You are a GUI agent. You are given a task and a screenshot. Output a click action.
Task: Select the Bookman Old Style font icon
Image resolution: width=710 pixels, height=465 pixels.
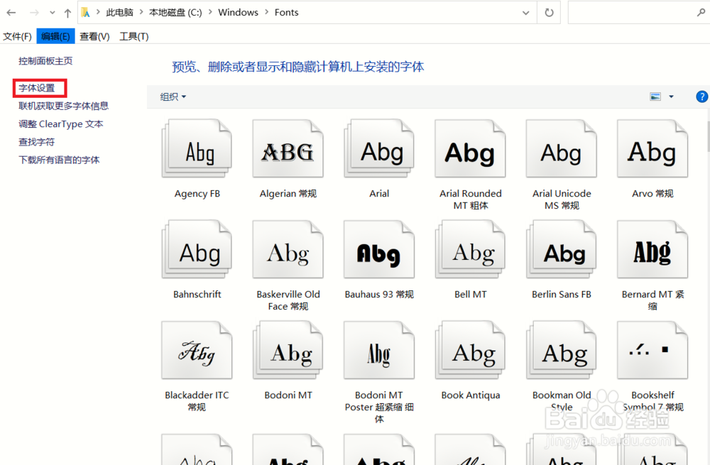(562, 350)
